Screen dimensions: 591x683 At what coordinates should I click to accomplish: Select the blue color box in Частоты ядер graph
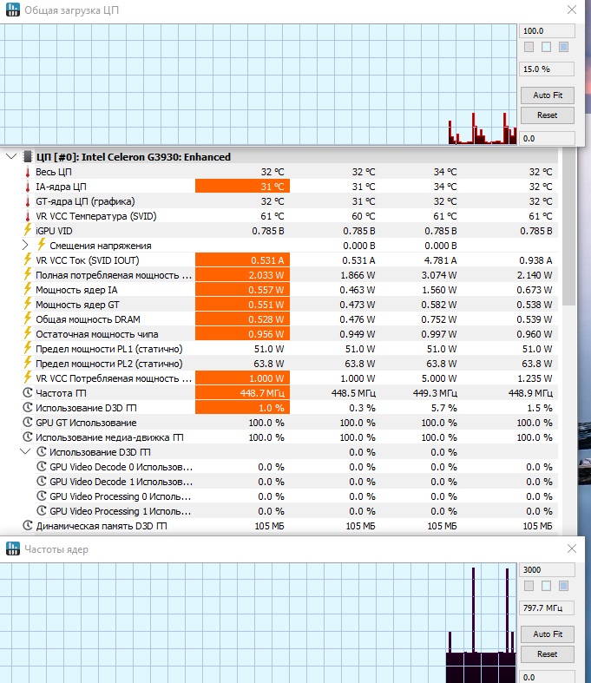tap(563, 586)
